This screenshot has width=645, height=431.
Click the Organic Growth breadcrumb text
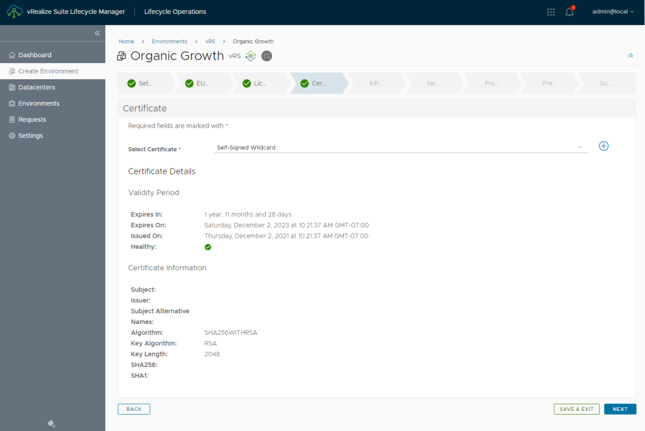[x=253, y=42]
